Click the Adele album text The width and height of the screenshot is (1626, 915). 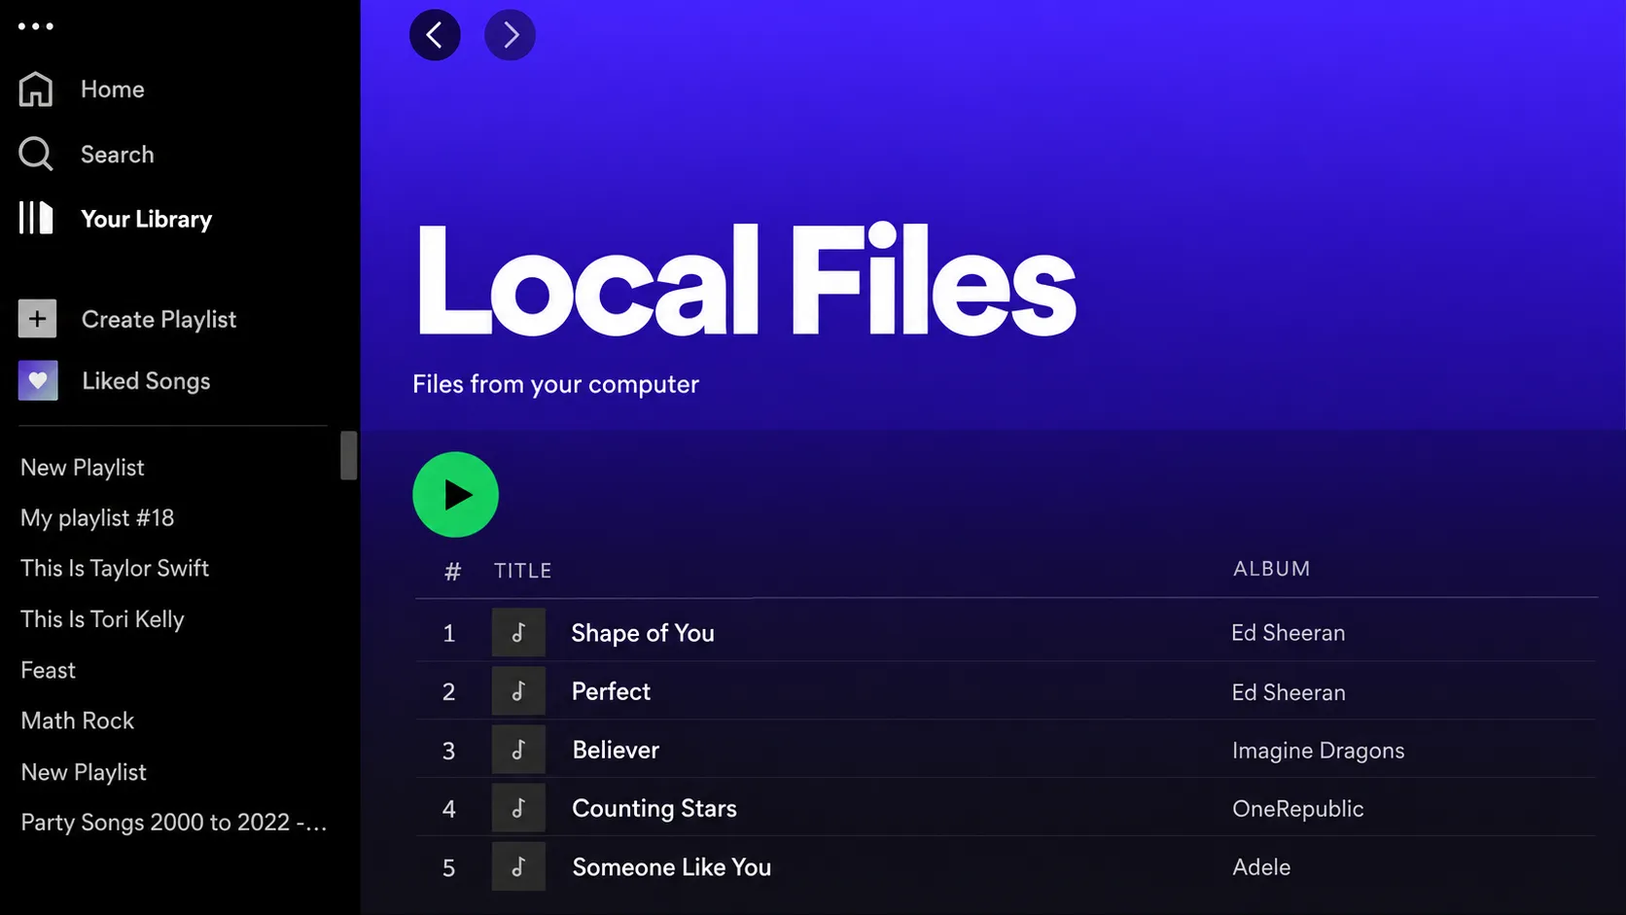click(x=1261, y=867)
